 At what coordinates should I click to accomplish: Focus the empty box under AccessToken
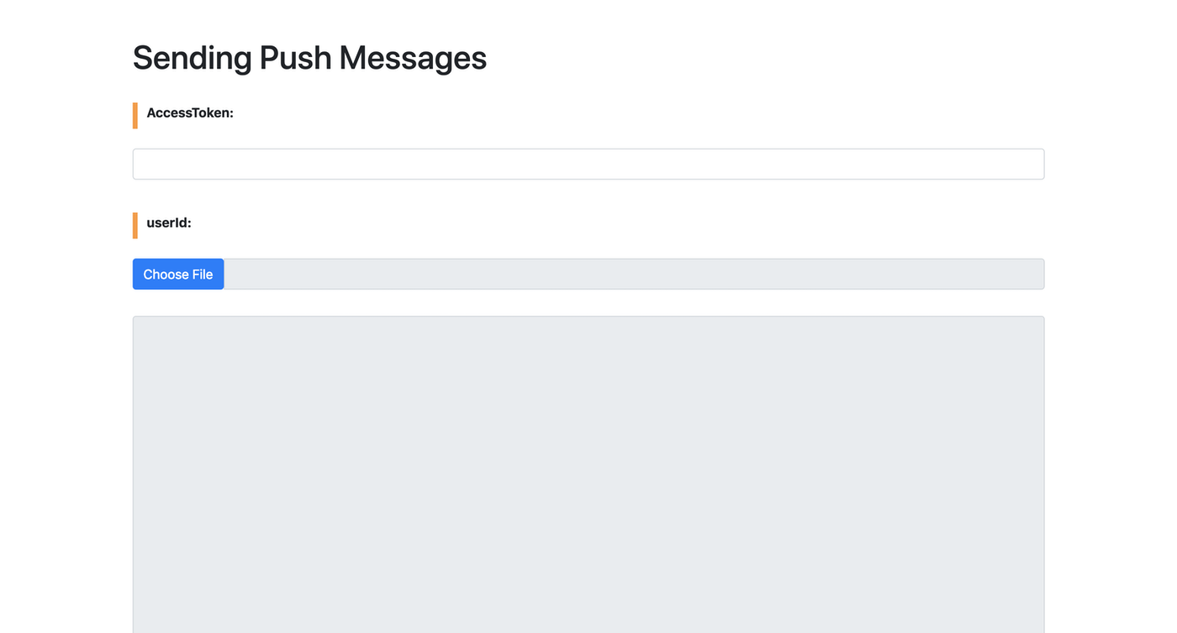pyautogui.click(x=588, y=164)
